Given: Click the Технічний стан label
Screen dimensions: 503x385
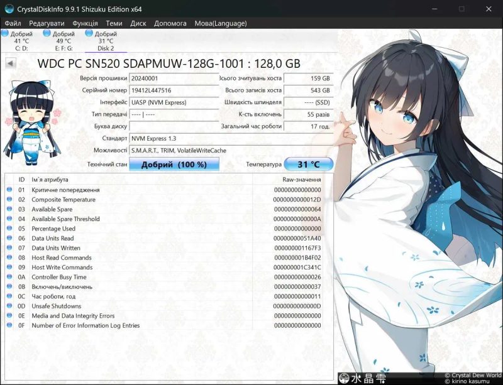Looking at the screenshot, I should tap(107, 164).
